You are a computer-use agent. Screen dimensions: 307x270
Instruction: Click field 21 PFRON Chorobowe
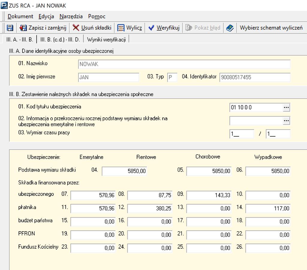[x=209, y=235]
